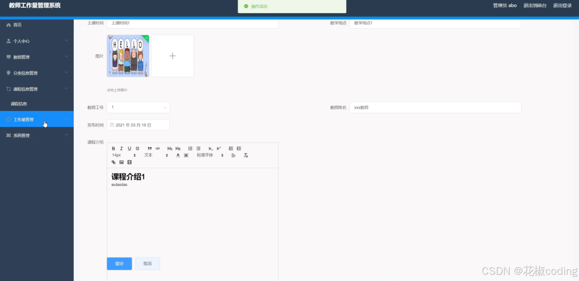
Task: Open 工作量管理 sidebar menu
Action: tap(37, 119)
